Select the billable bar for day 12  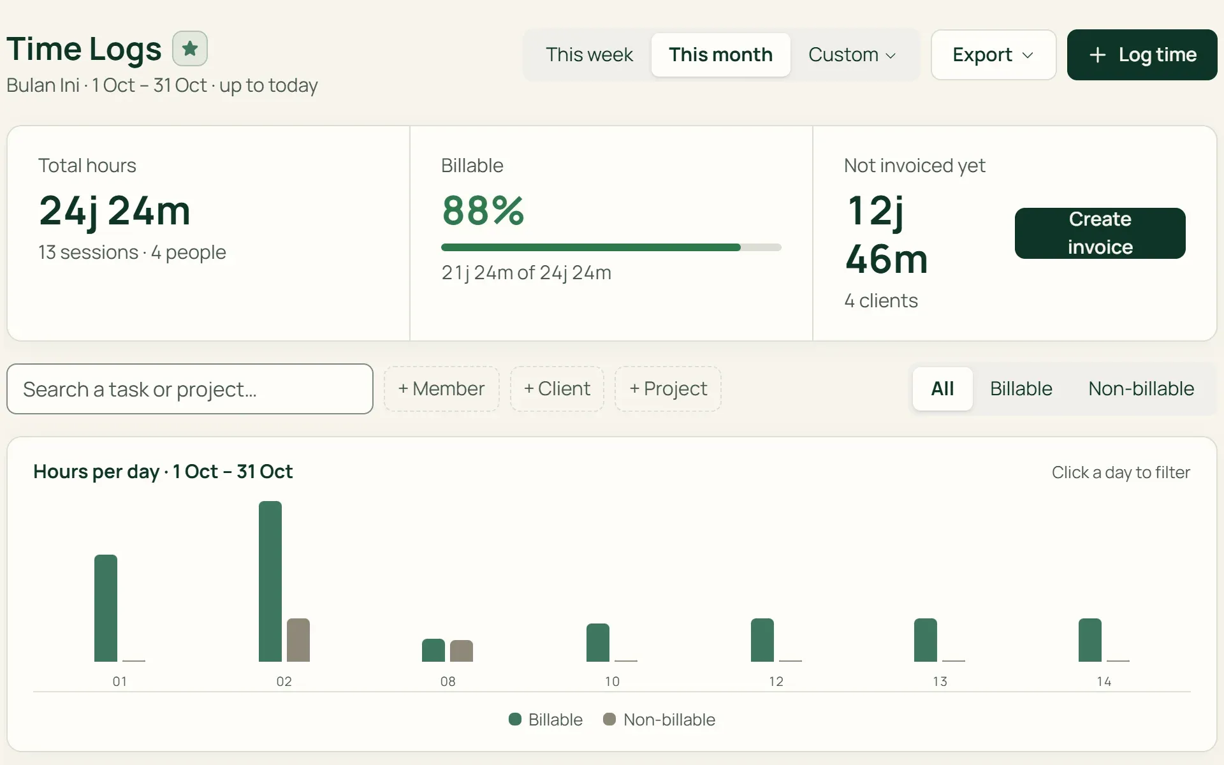click(762, 640)
